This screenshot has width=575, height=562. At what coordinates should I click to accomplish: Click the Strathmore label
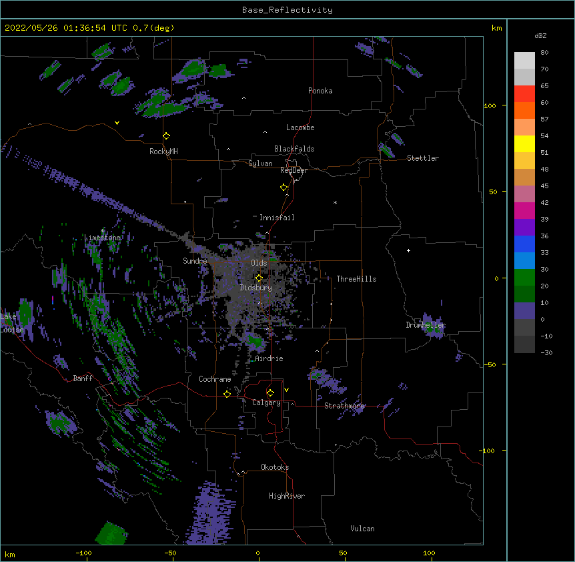[x=344, y=406]
